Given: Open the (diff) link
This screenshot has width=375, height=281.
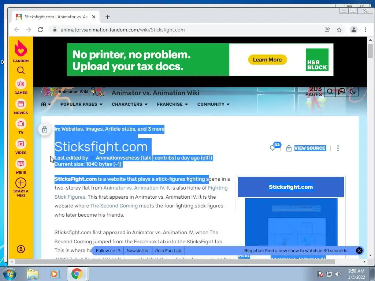Looking at the screenshot, I should coord(207,158).
